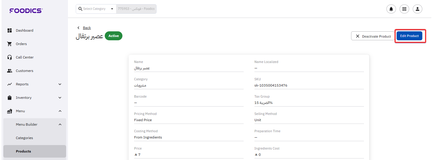Go back using the Back link
Image resolution: width=434 pixels, height=160 pixels.
(x=87, y=28)
